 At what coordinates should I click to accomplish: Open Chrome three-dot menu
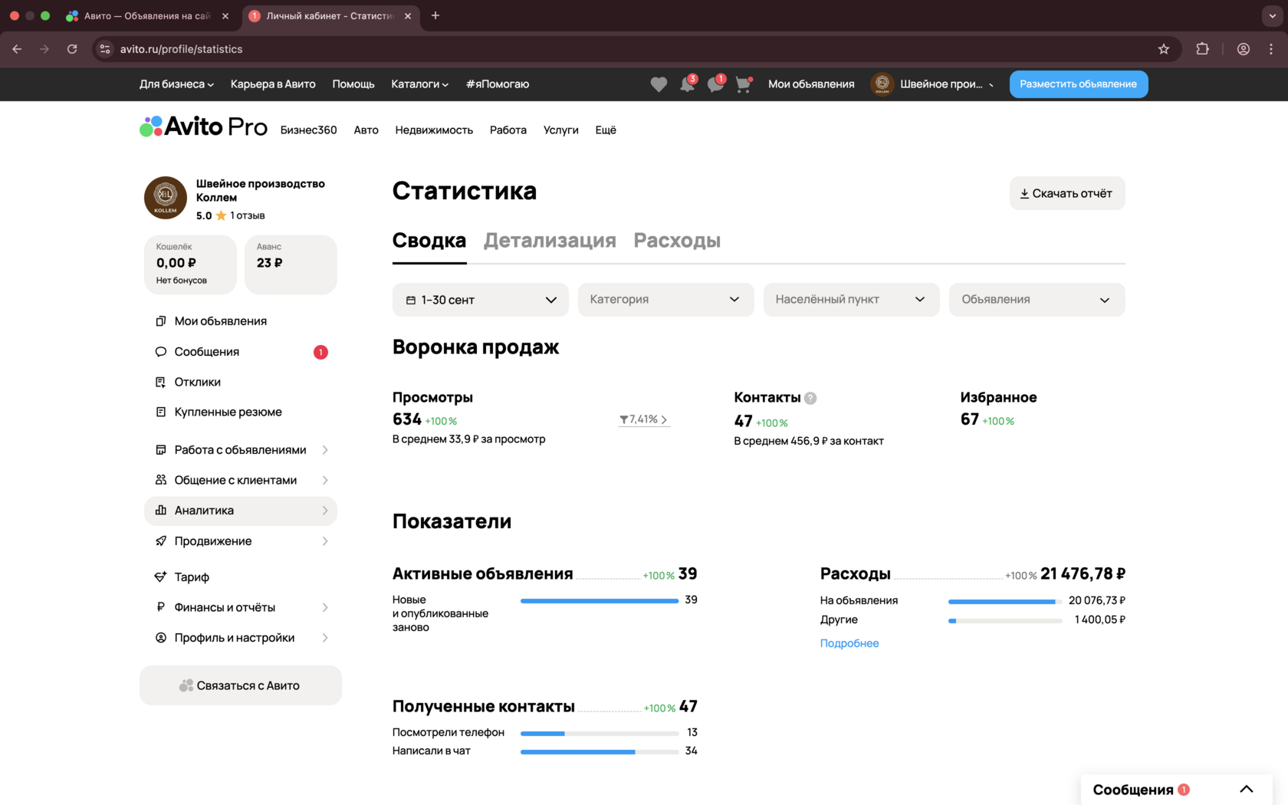point(1271,49)
